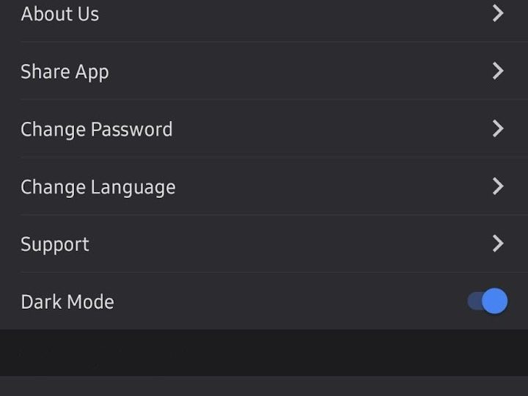The width and height of the screenshot is (528, 396).
Task: Tap the "Change Language" label text
Action: pos(98,187)
